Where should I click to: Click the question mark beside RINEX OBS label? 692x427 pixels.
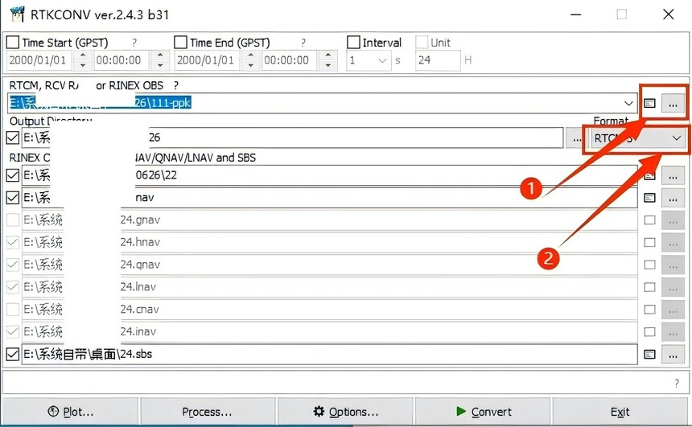tap(176, 85)
